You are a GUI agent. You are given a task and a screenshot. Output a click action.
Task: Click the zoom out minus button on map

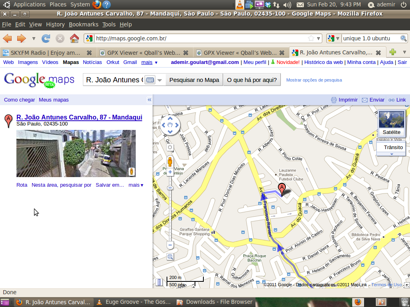tap(170, 244)
